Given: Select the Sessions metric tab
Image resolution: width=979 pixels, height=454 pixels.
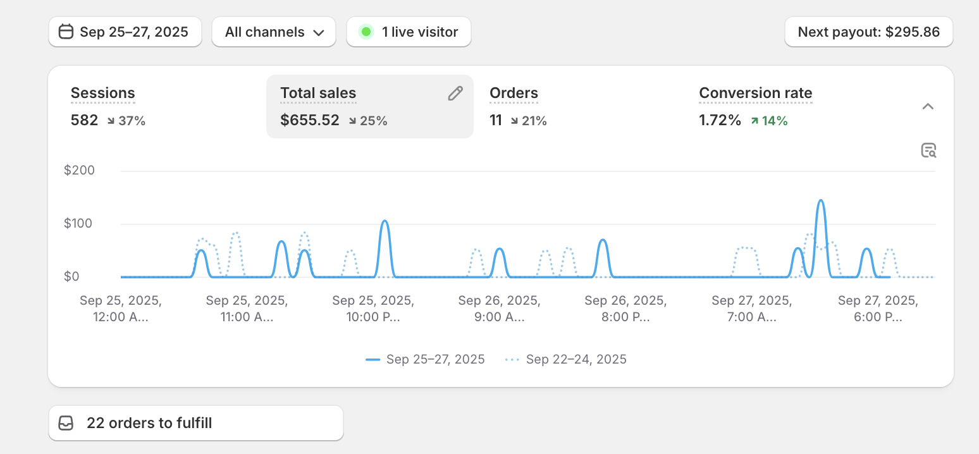Looking at the screenshot, I should [102, 93].
